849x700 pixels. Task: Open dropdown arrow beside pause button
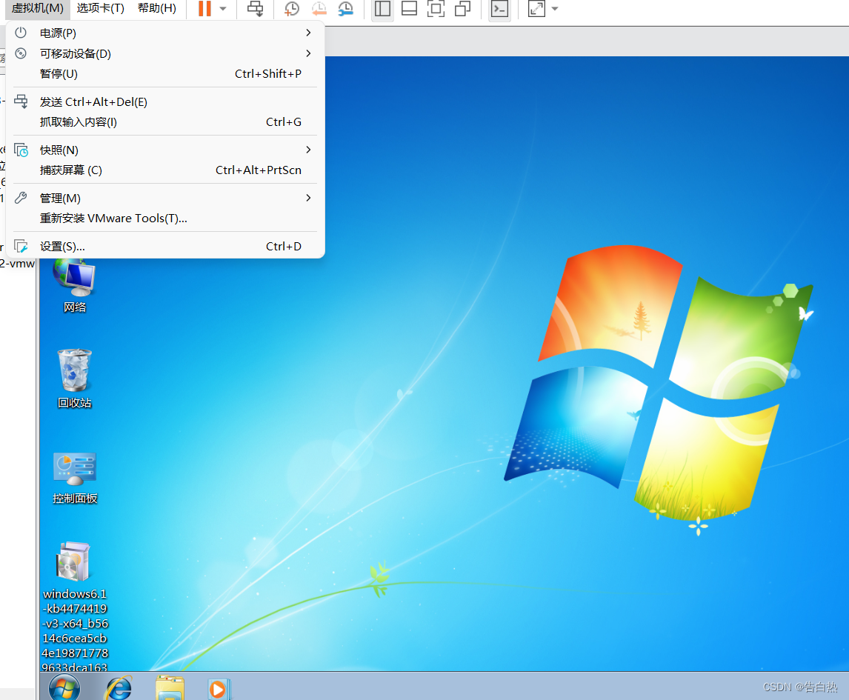coord(223,9)
